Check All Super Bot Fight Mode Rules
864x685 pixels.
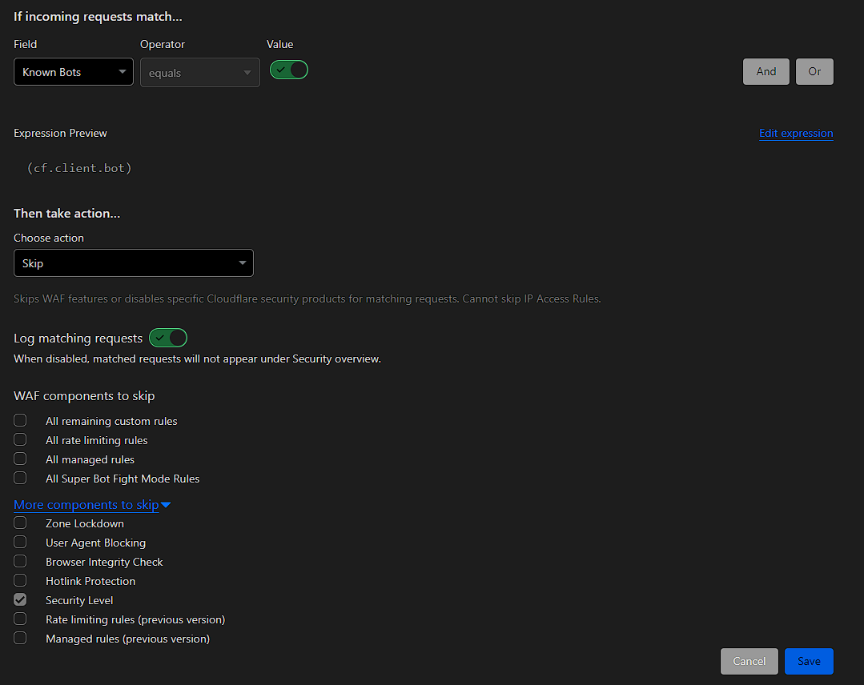[19, 477]
